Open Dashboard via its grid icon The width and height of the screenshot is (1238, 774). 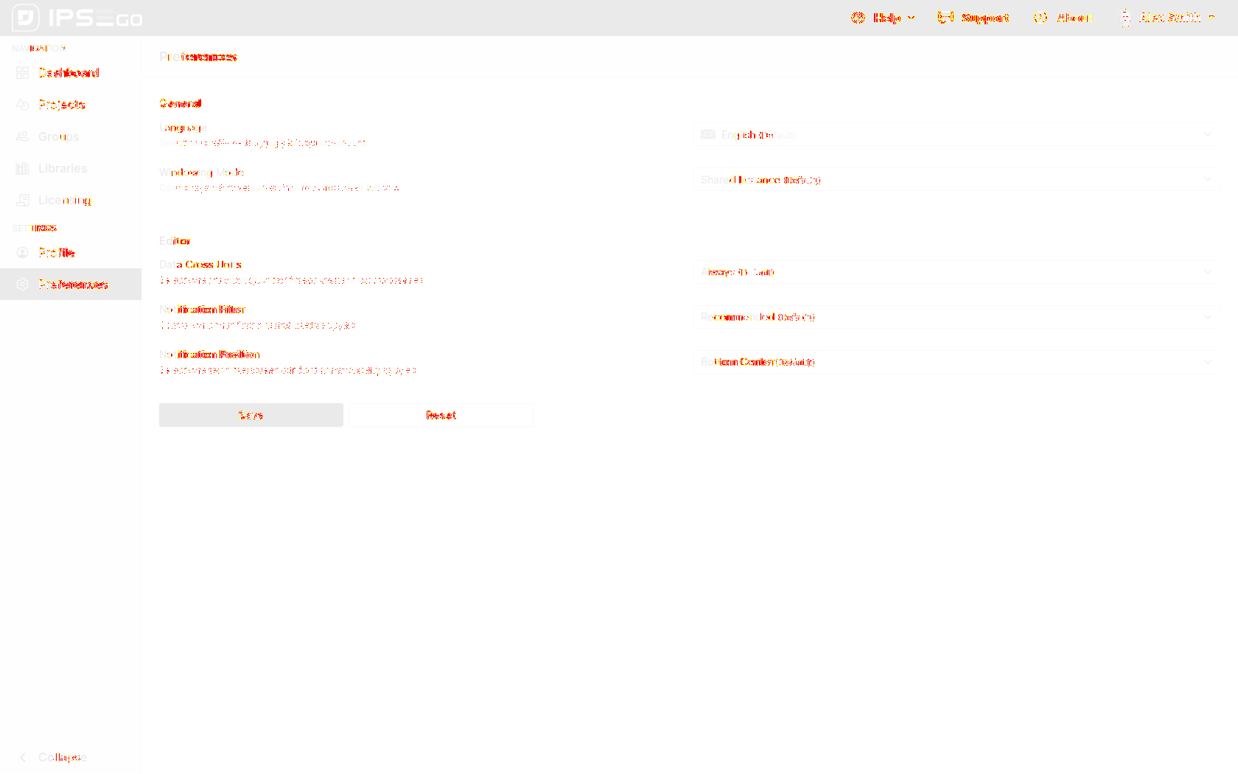point(23,73)
